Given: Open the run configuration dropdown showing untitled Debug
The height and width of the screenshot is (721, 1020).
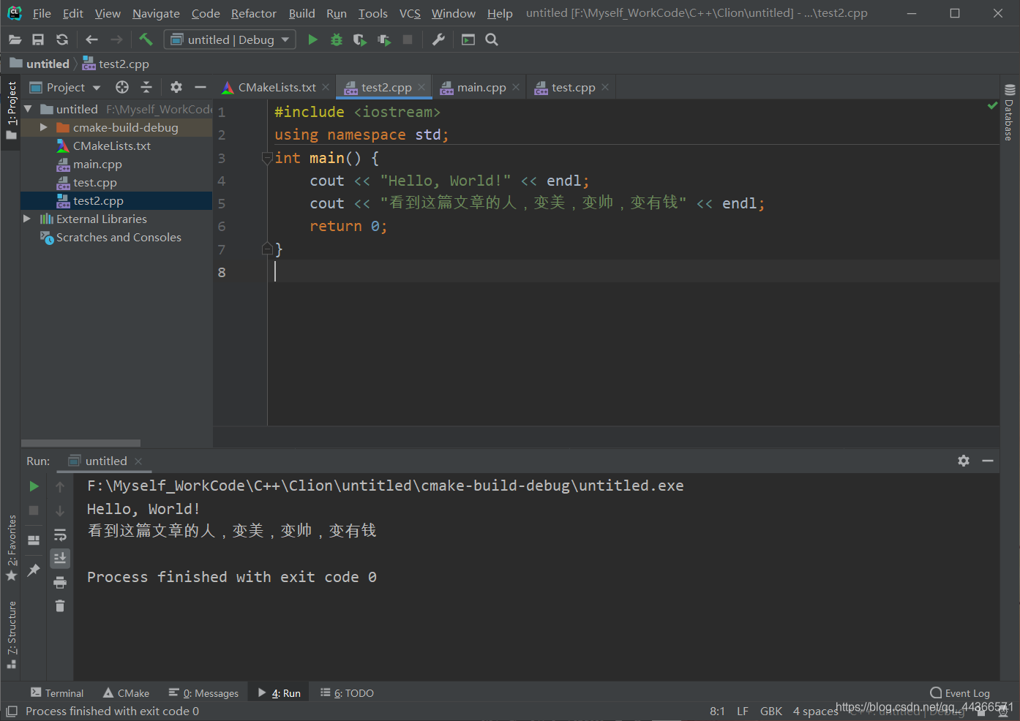Looking at the screenshot, I should click(229, 39).
